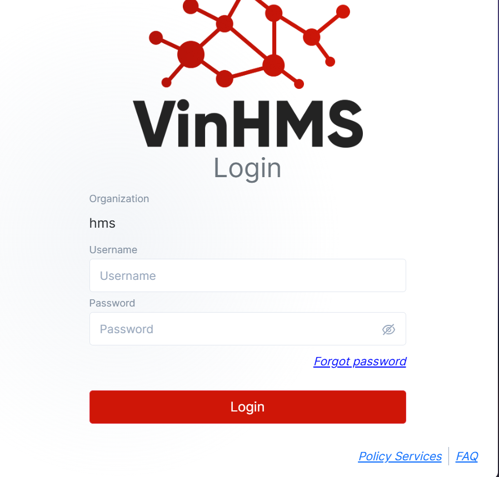Select the hms organization value

coord(102,223)
